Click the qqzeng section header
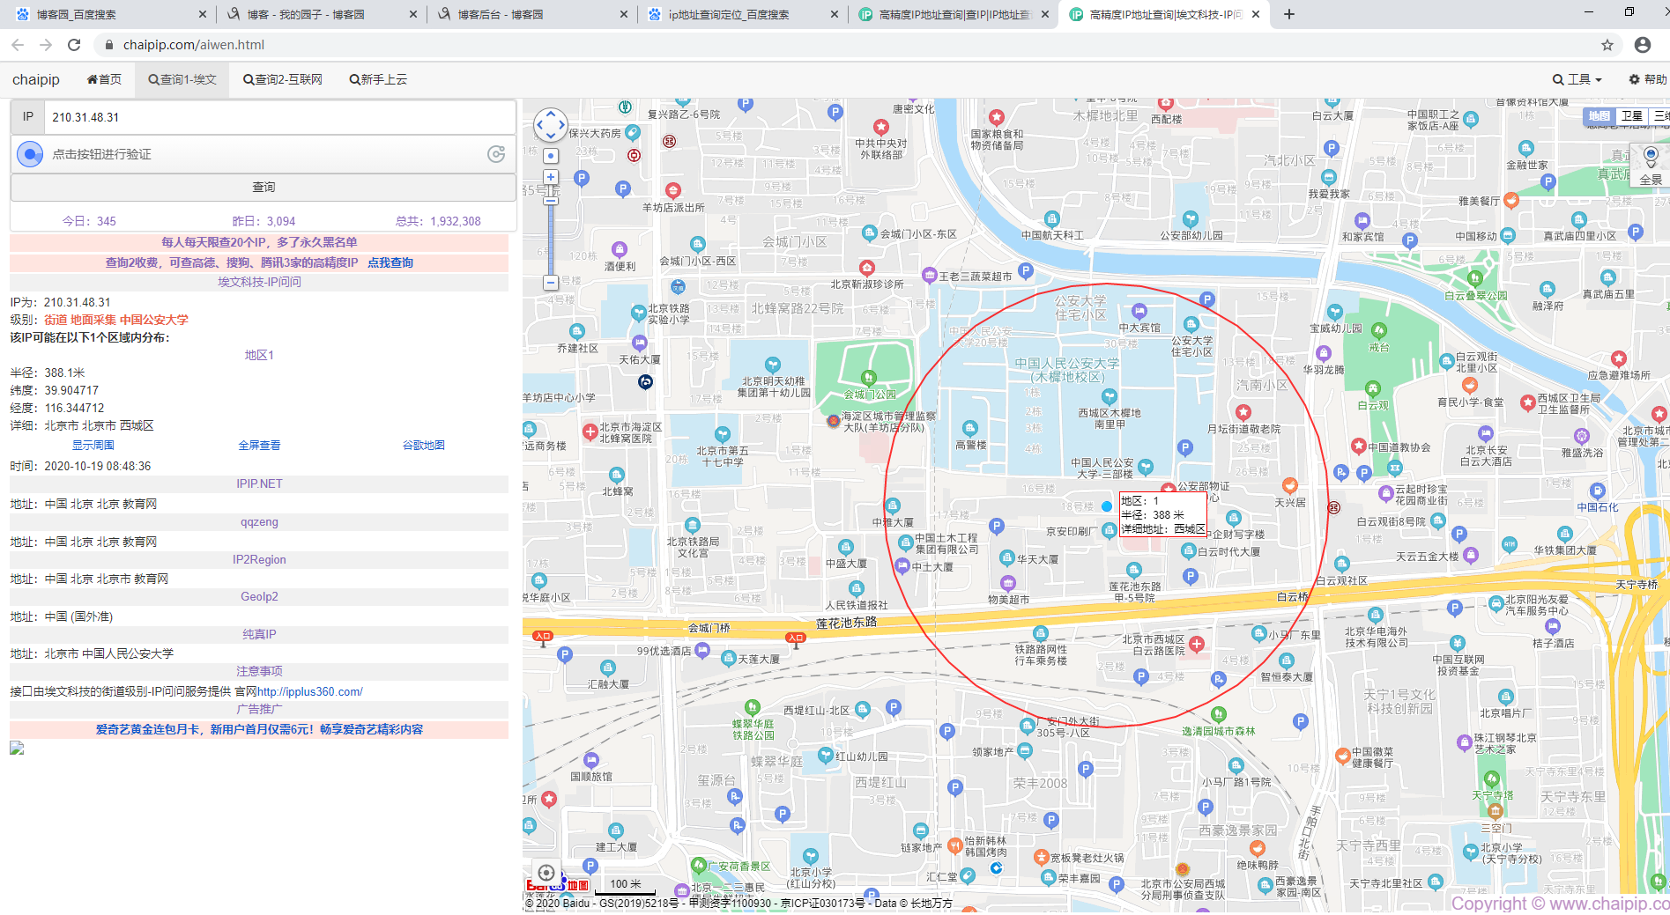The width and height of the screenshot is (1670, 915). coord(259,521)
